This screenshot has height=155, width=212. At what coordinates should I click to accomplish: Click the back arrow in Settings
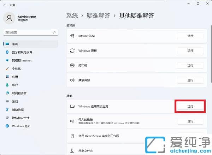point(5,5)
